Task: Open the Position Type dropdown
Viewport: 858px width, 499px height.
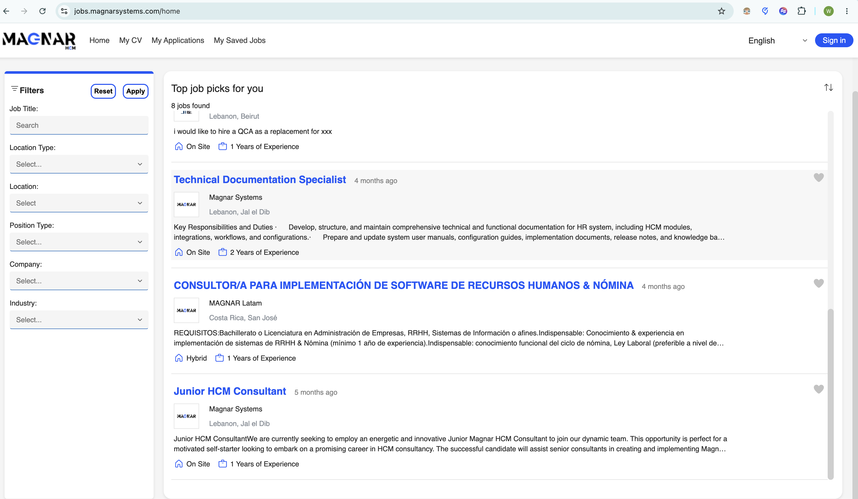Action: (x=79, y=242)
